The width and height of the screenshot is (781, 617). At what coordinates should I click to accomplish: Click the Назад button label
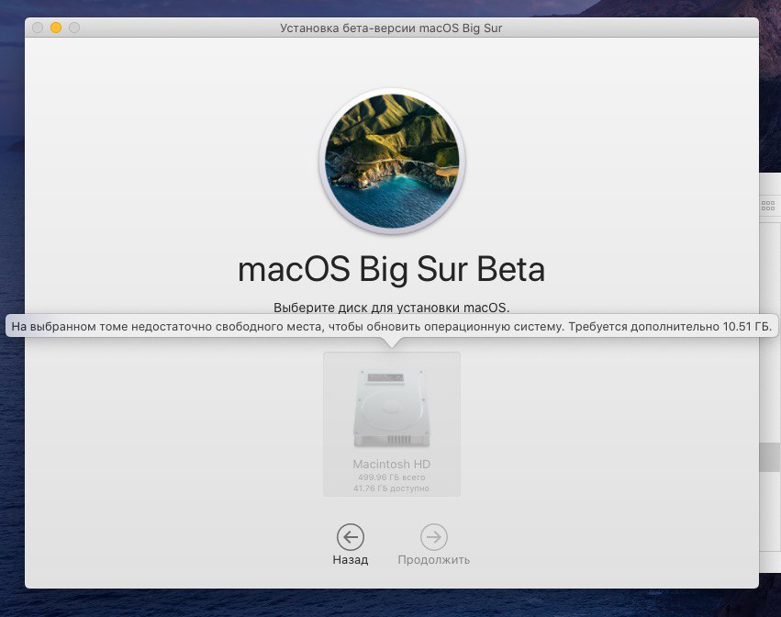pyautogui.click(x=351, y=560)
